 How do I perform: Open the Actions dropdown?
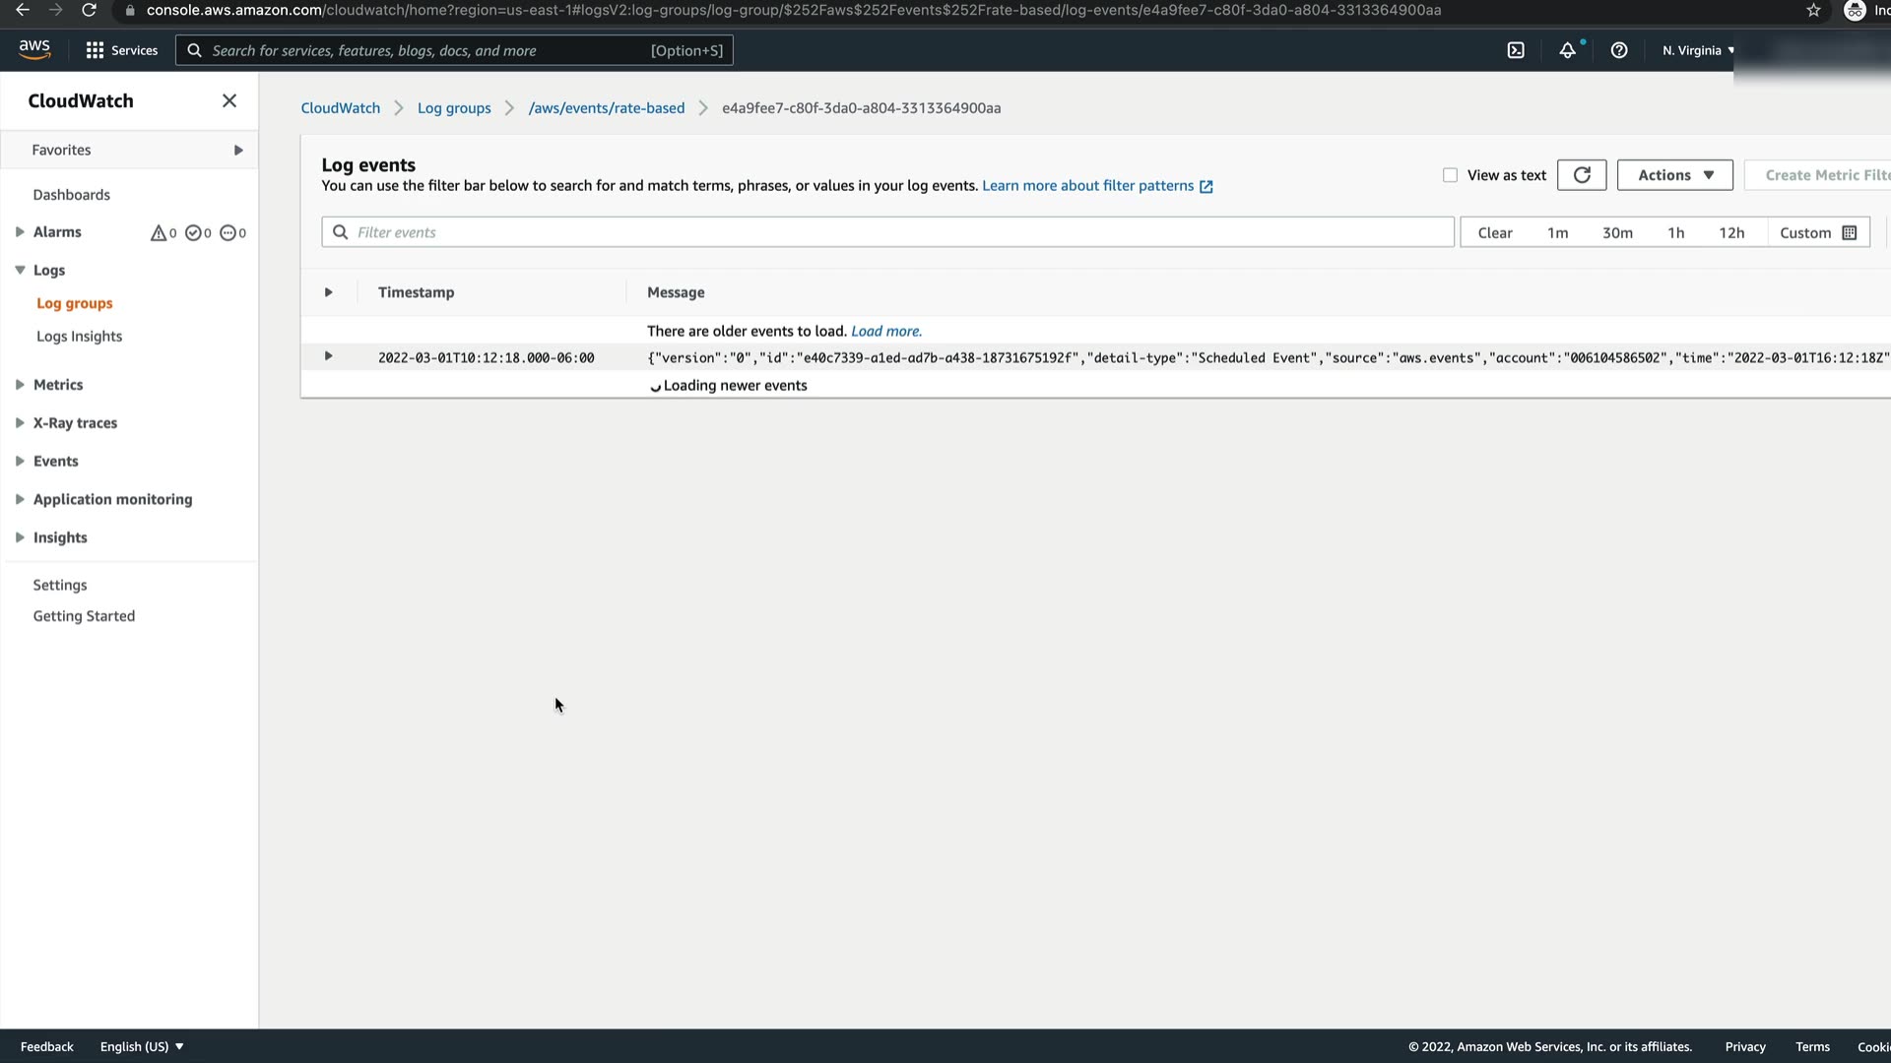pos(1674,175)
